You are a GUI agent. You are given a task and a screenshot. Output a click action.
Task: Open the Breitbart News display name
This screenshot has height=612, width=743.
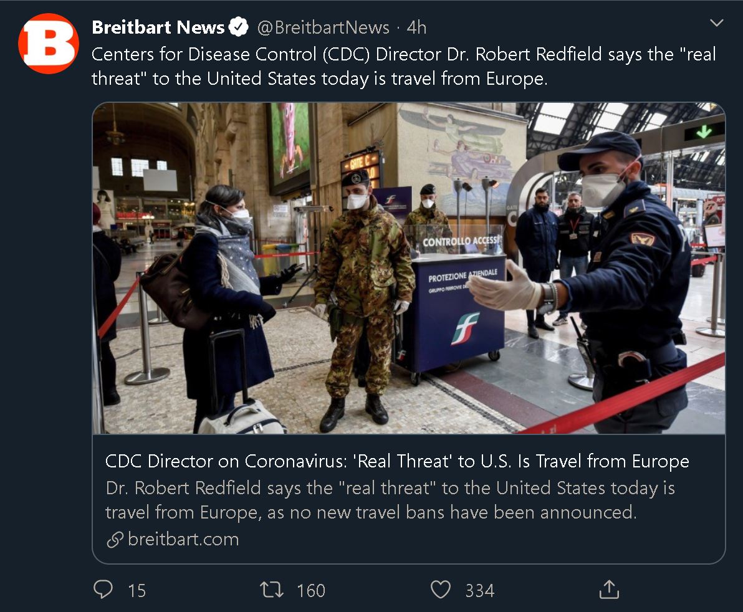(158, 27)
